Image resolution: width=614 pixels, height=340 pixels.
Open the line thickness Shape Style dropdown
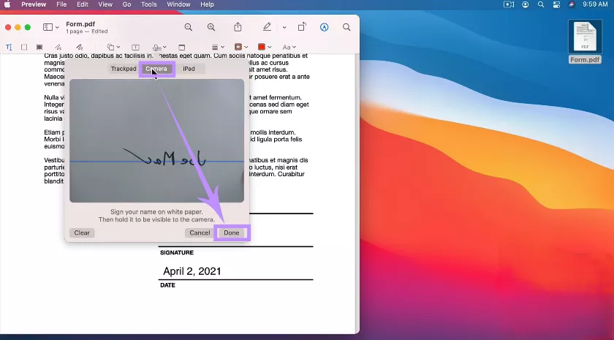pyautogui.click(x=217, y=47)
